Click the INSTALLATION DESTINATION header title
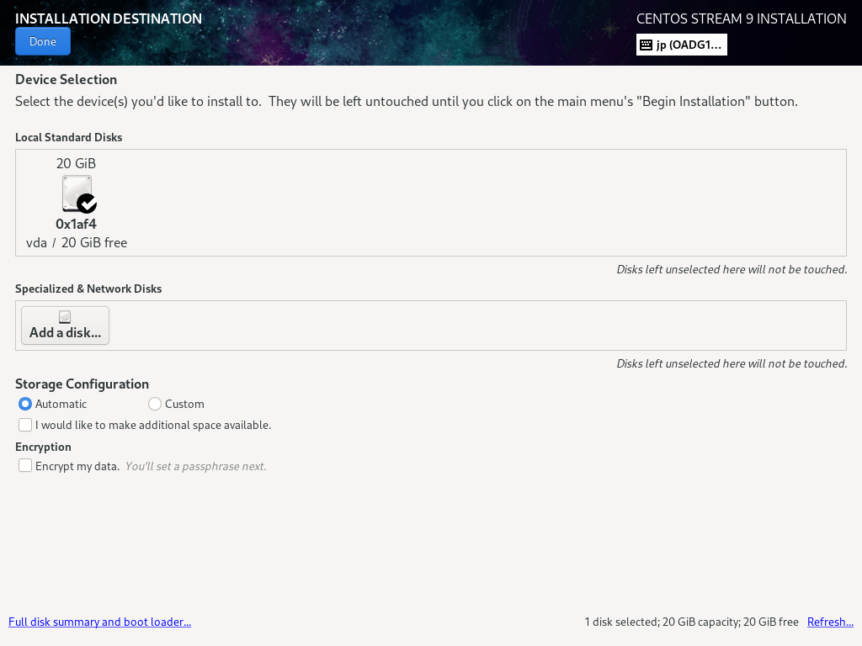The height and width of the screenshot is (646, 862). pos(109,19)
